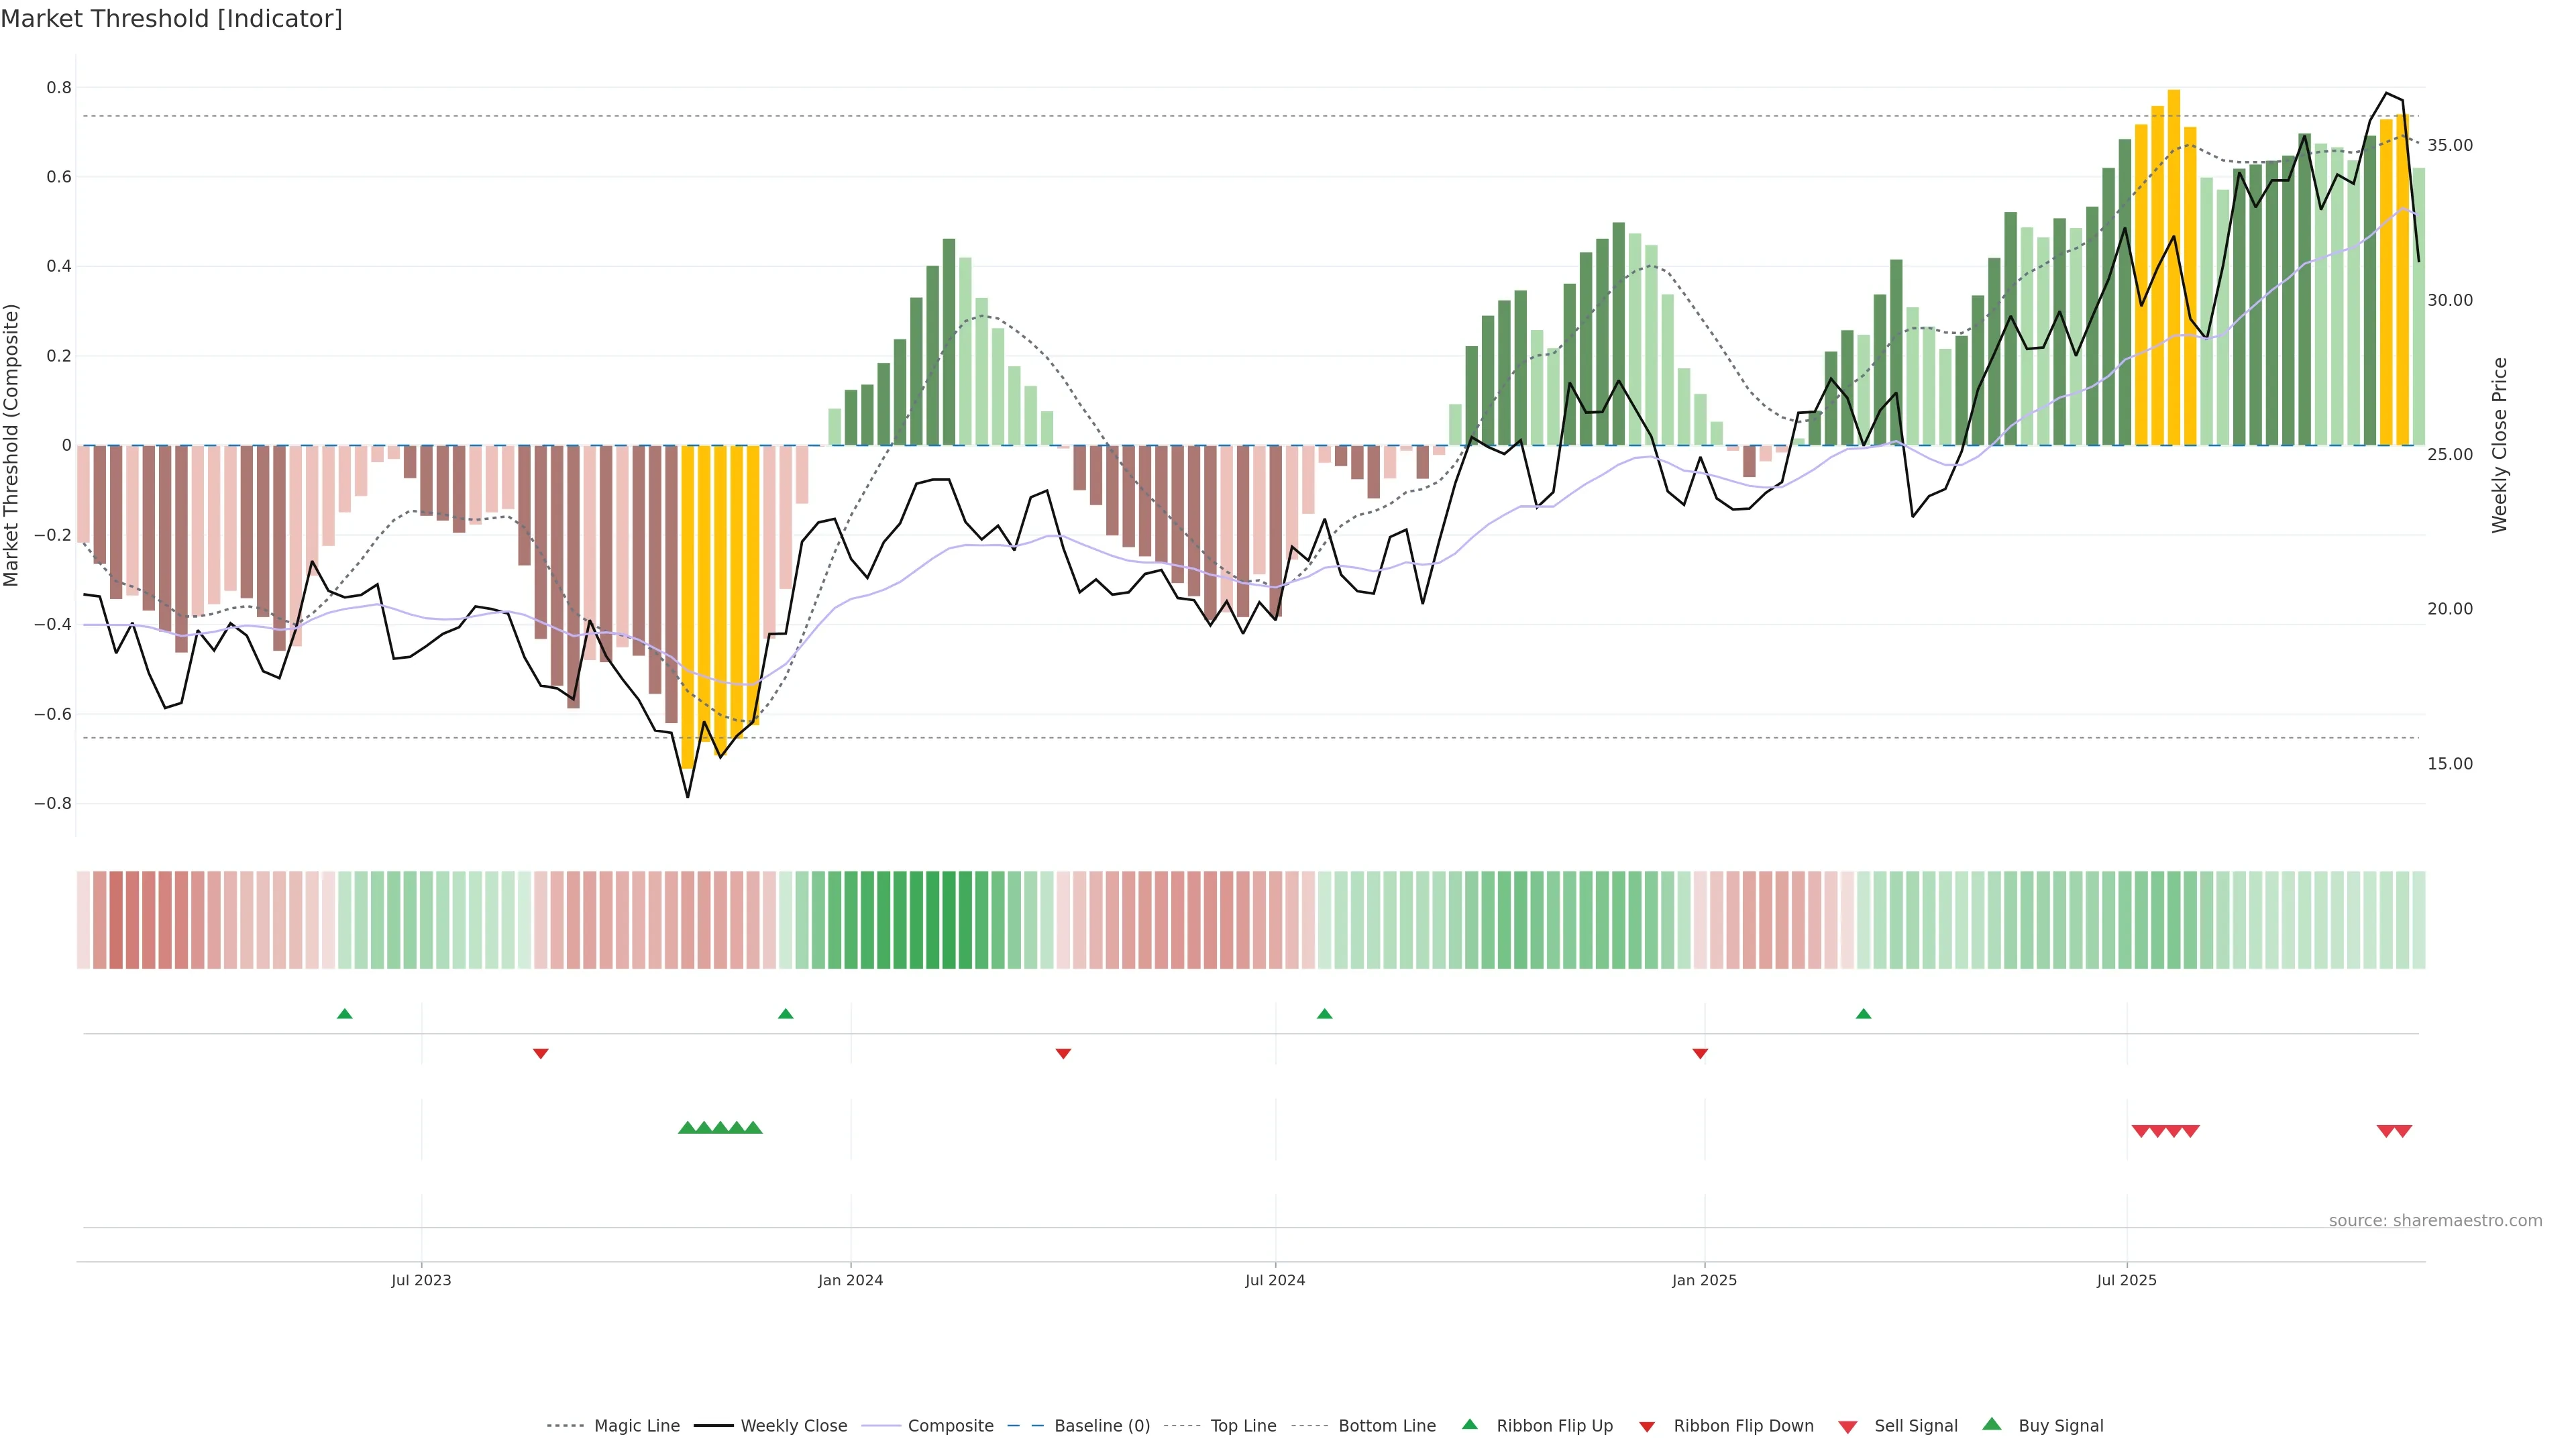2576x1449 pixels.
Task: Click the Market Threshold [Indicator] title
Action: pyautogui.click(x=171, y=19)
